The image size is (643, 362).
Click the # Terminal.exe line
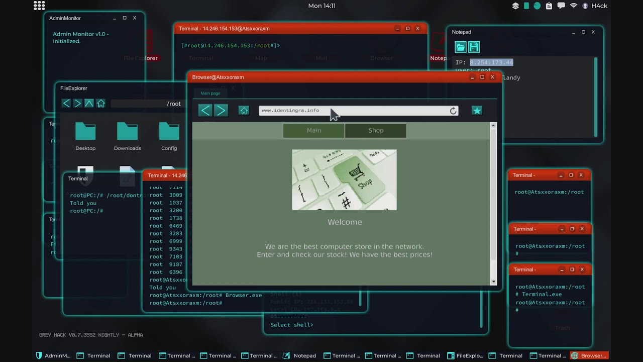(x=539, y=295)
